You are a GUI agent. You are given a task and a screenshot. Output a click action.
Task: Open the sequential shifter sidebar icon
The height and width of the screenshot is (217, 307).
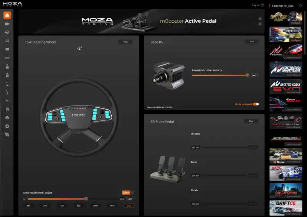tap(7, 75)
